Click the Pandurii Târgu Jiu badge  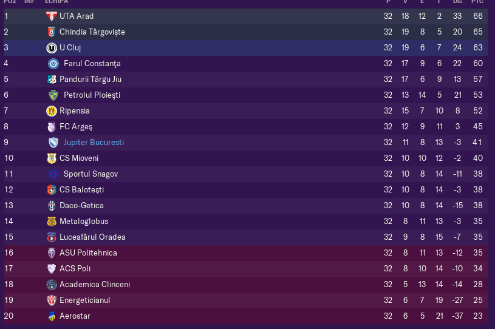(52, 80)
